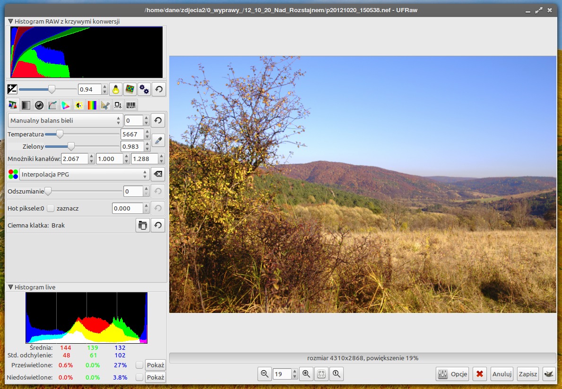Image resolution: width=562 pixels, height=389 pixels.
Task: Open the 'Manualny balans bieli' dropdown
Action: [65, 120]
